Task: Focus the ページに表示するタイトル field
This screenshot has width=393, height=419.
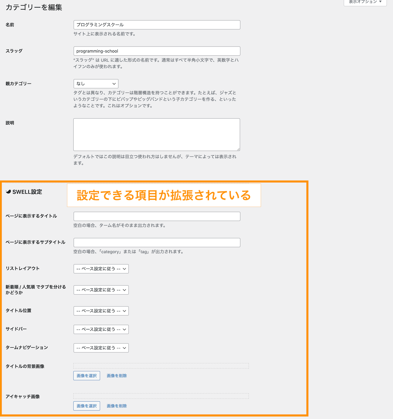Action: (x=157, y=216)
